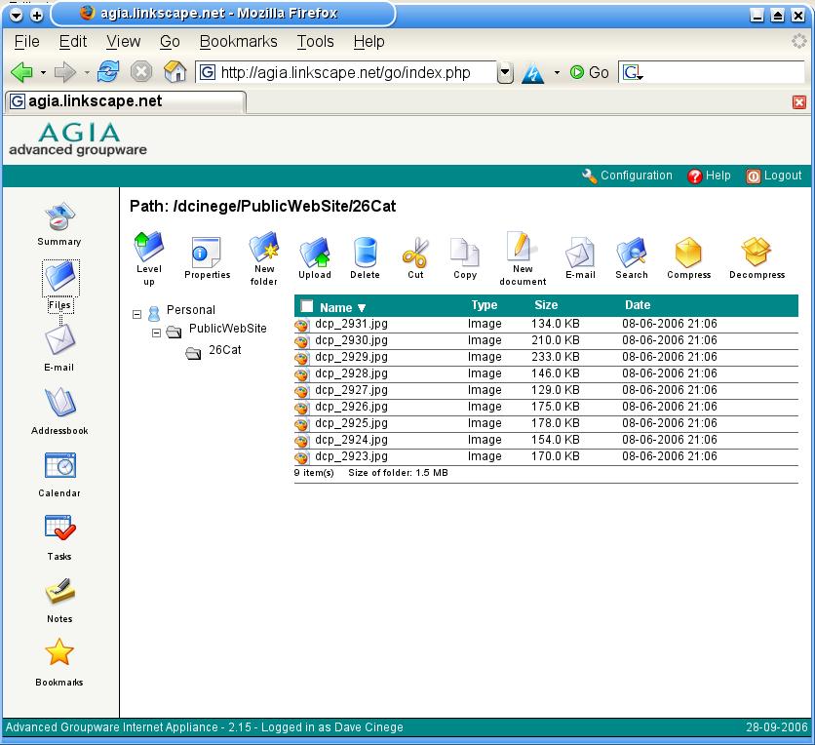Image resolution: width=815 pixels, height=745 pixels.
Task: Click the Decompress icon
Action: tap(757, 255)
